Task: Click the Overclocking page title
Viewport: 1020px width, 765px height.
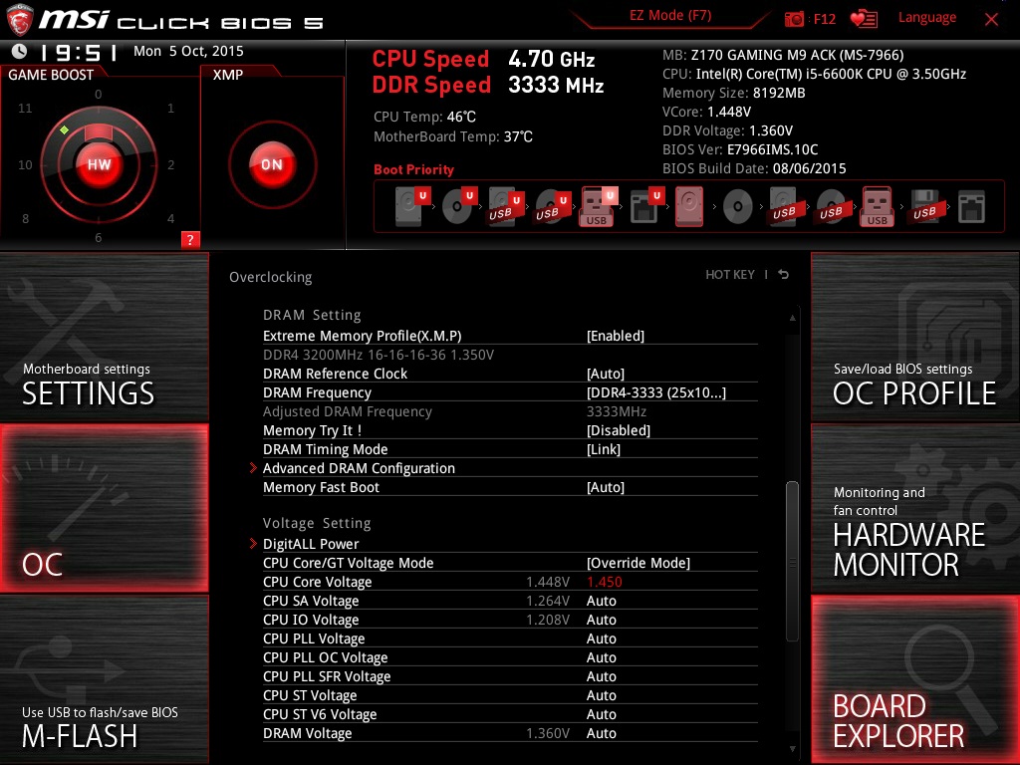Action: click(x=271, y=277)
